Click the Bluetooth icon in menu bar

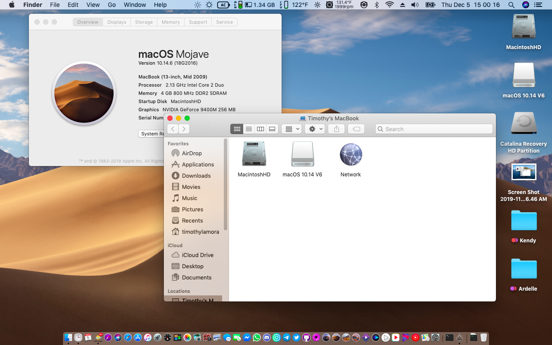point(376,5)
